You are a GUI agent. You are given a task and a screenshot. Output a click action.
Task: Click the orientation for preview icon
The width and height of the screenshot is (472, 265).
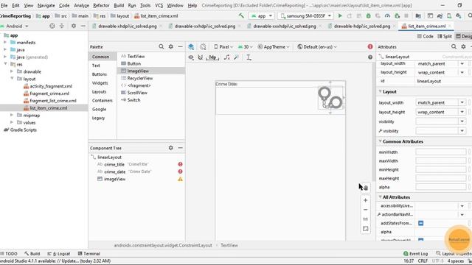click(203, 47)
